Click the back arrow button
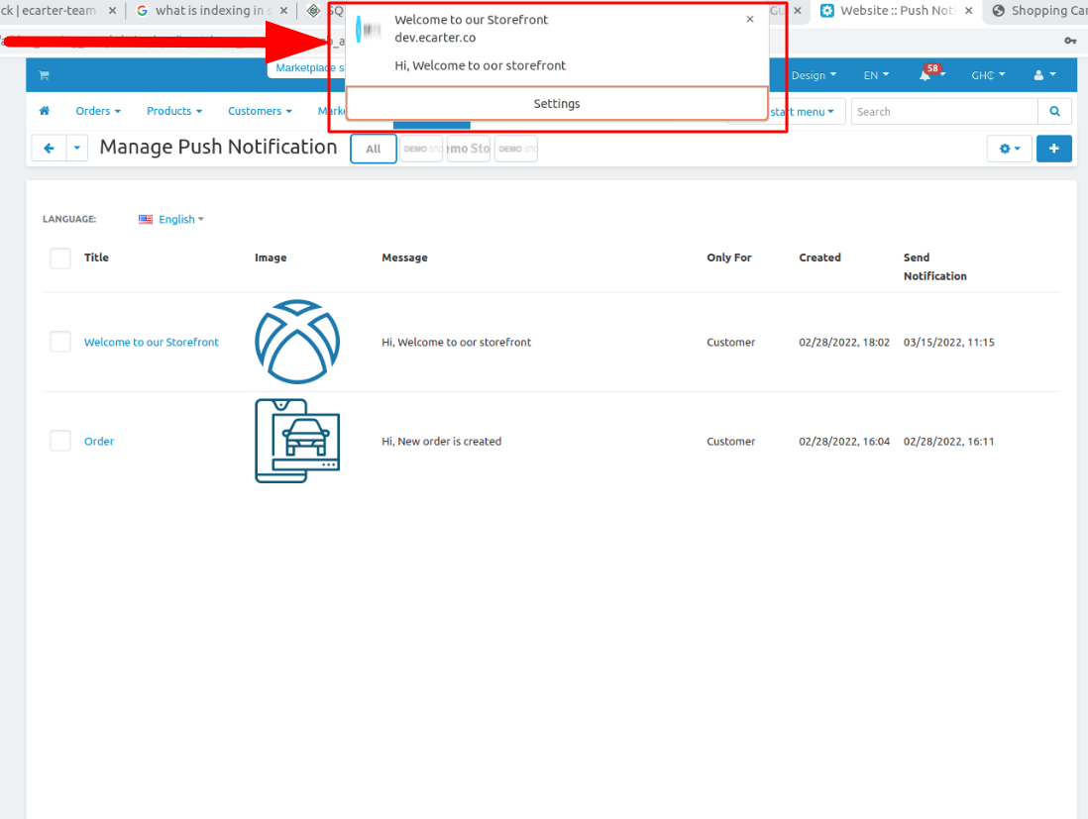The height and width of the screenshot is (819, 1088). point(49,149)
